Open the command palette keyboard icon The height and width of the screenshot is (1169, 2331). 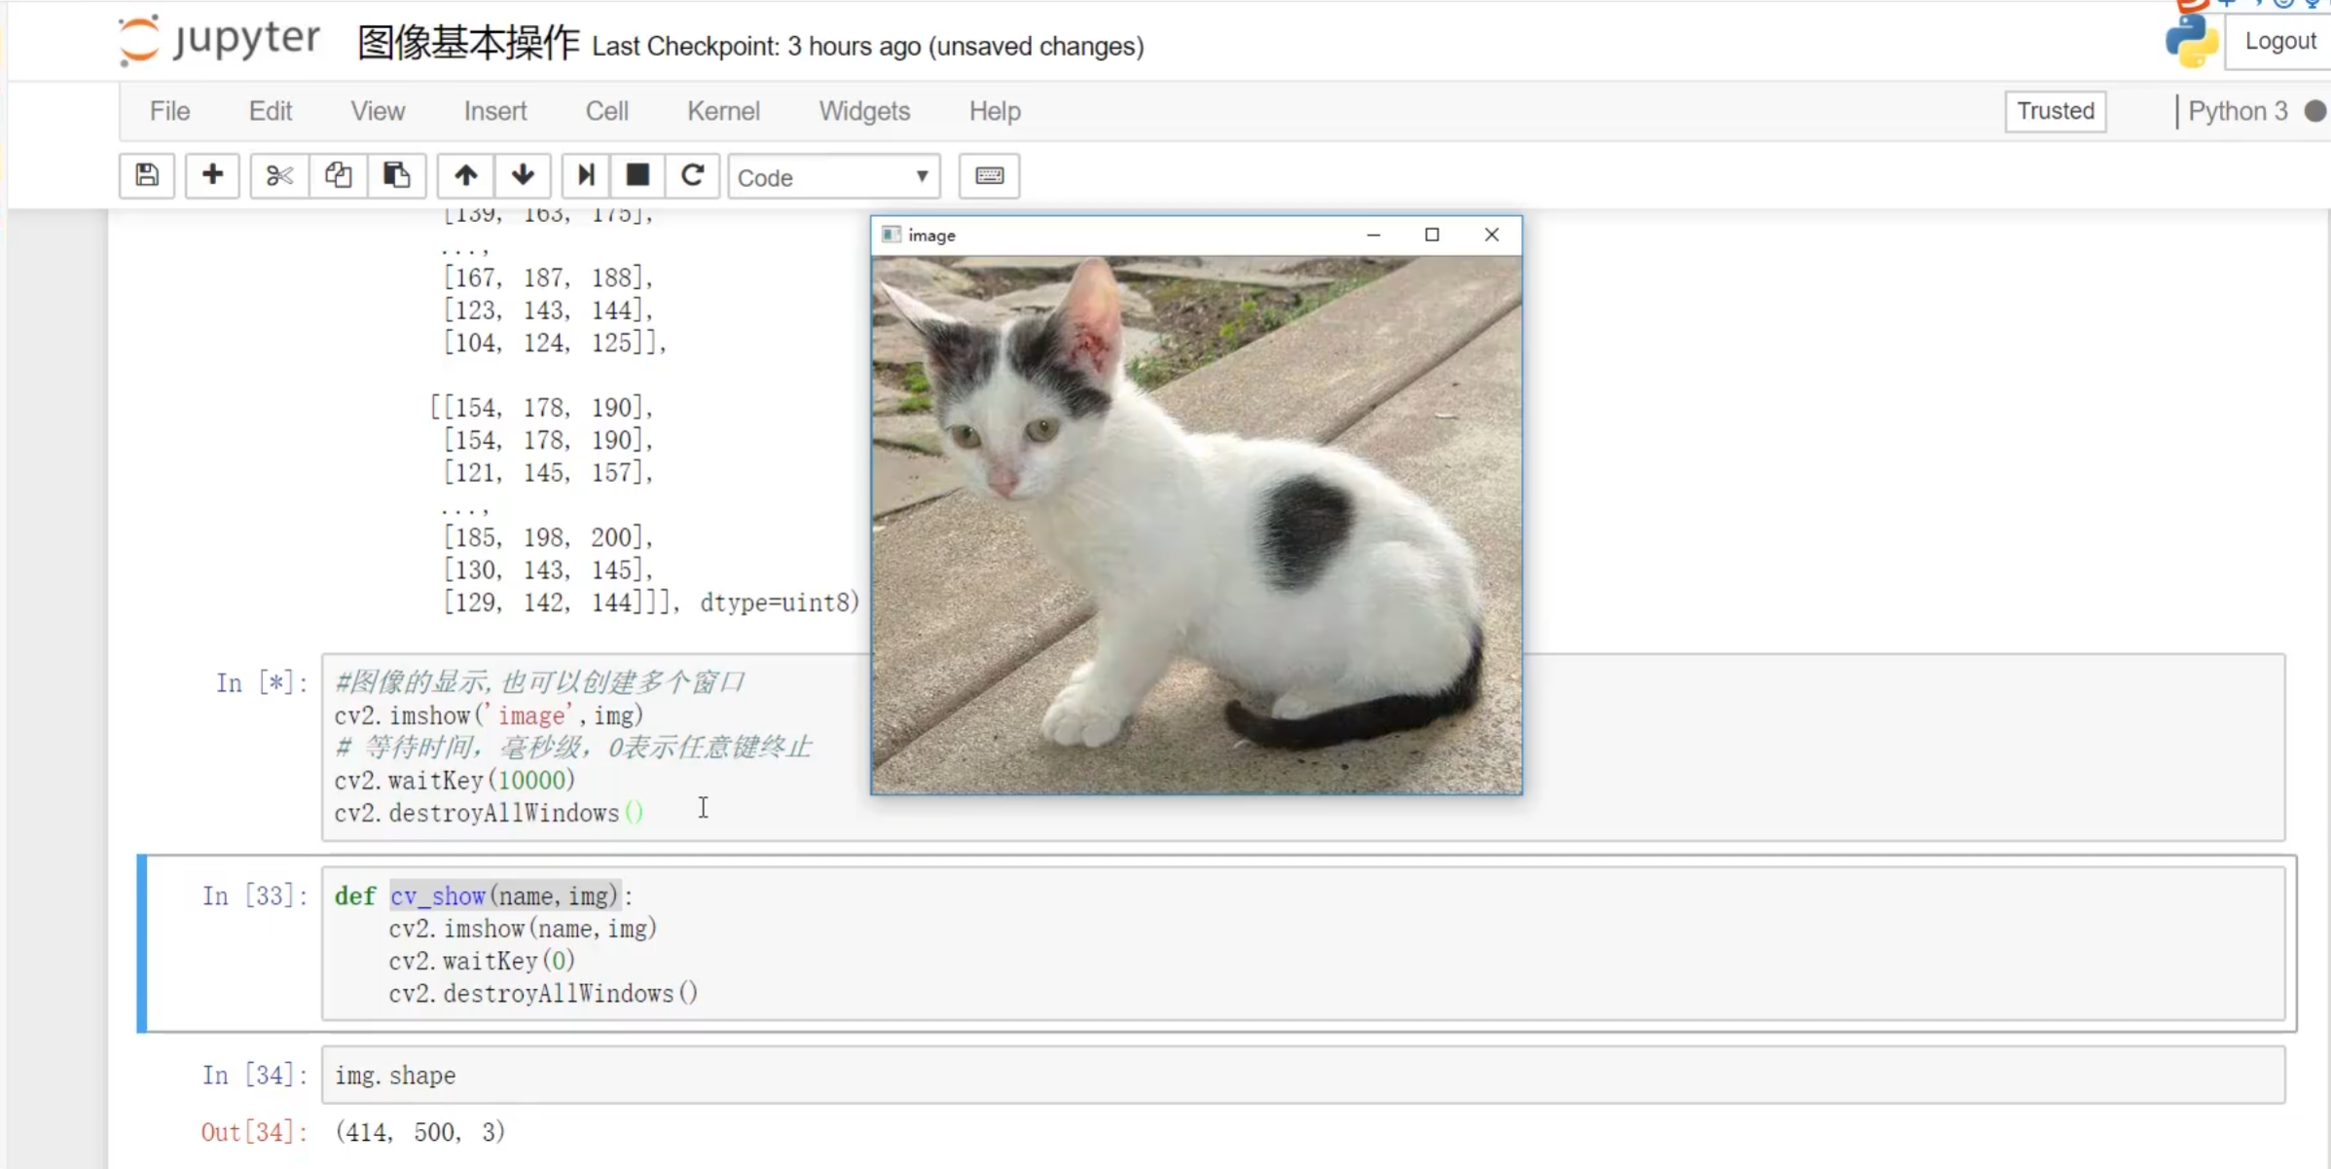tap(989, 176)
